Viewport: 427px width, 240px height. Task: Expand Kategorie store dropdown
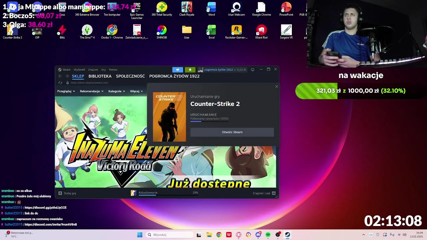coord(117,91)
